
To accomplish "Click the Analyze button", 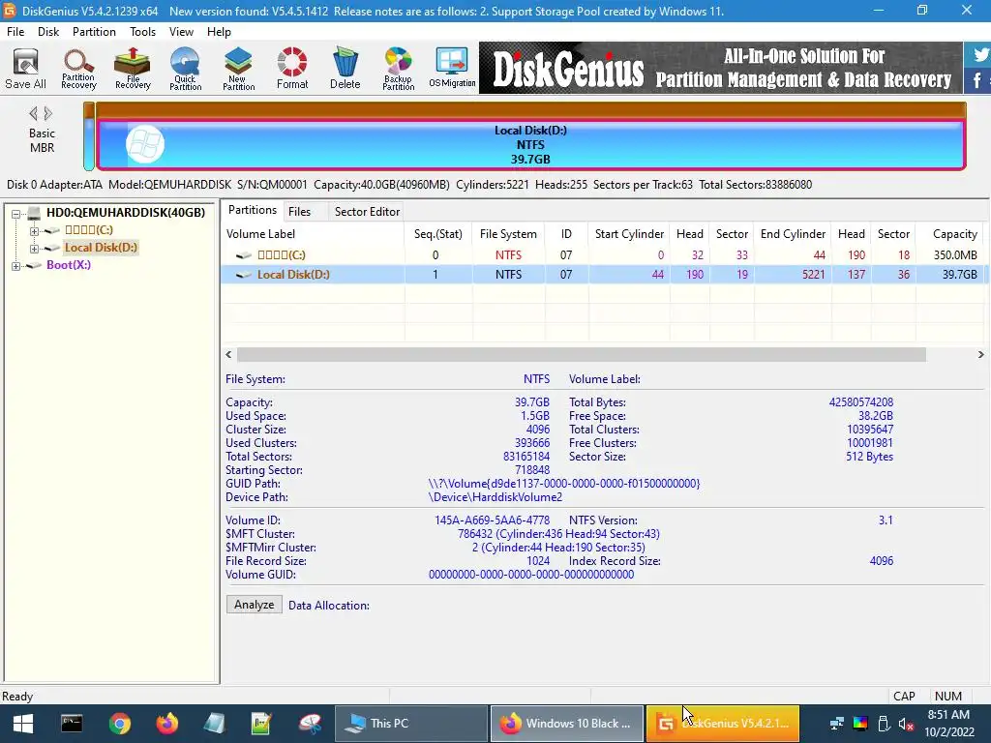I will click(x=255, y=605).
